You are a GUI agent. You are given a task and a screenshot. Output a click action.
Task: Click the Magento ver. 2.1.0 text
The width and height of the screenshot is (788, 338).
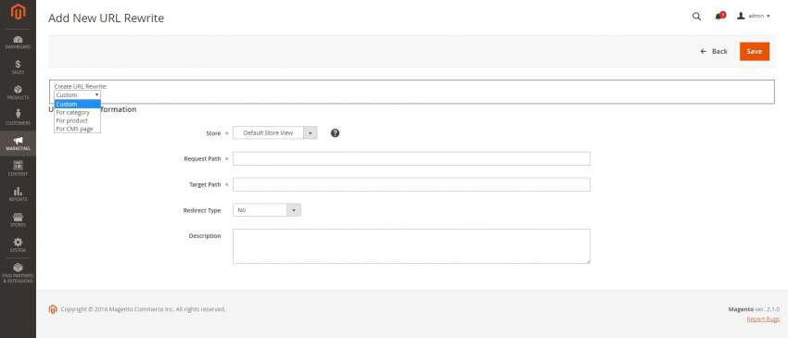[754, 309]
